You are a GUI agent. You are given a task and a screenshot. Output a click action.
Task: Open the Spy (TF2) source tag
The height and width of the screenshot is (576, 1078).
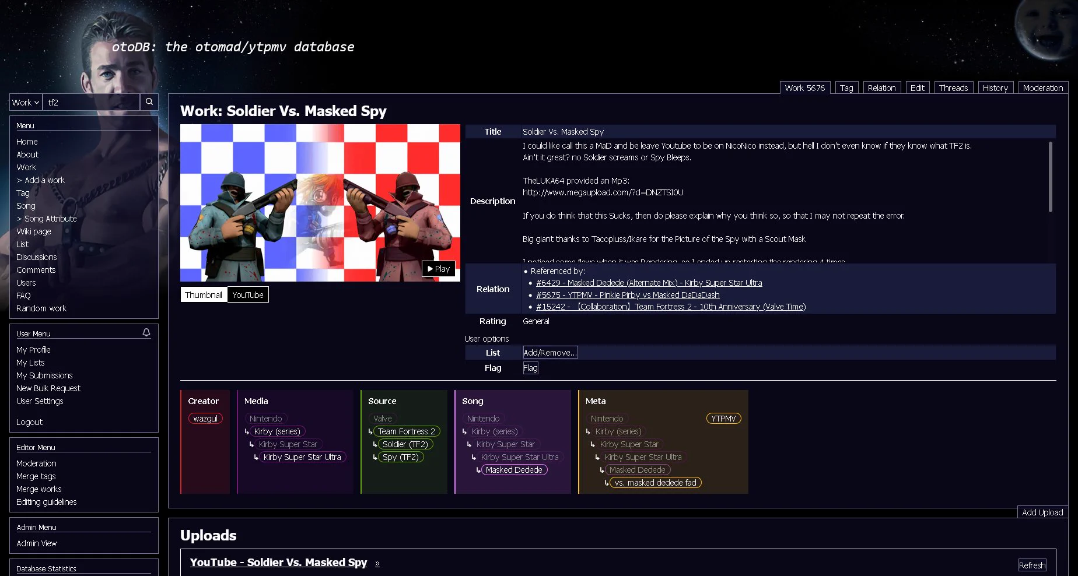pos(401,457)
